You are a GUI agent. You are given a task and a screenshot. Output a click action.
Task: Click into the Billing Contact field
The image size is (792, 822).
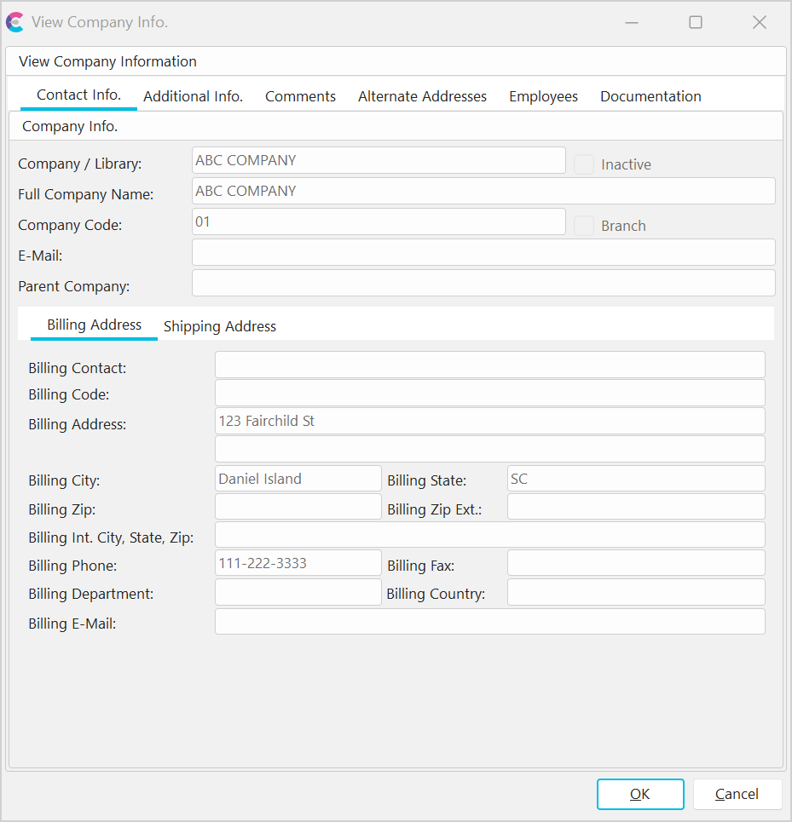[489, 365]
